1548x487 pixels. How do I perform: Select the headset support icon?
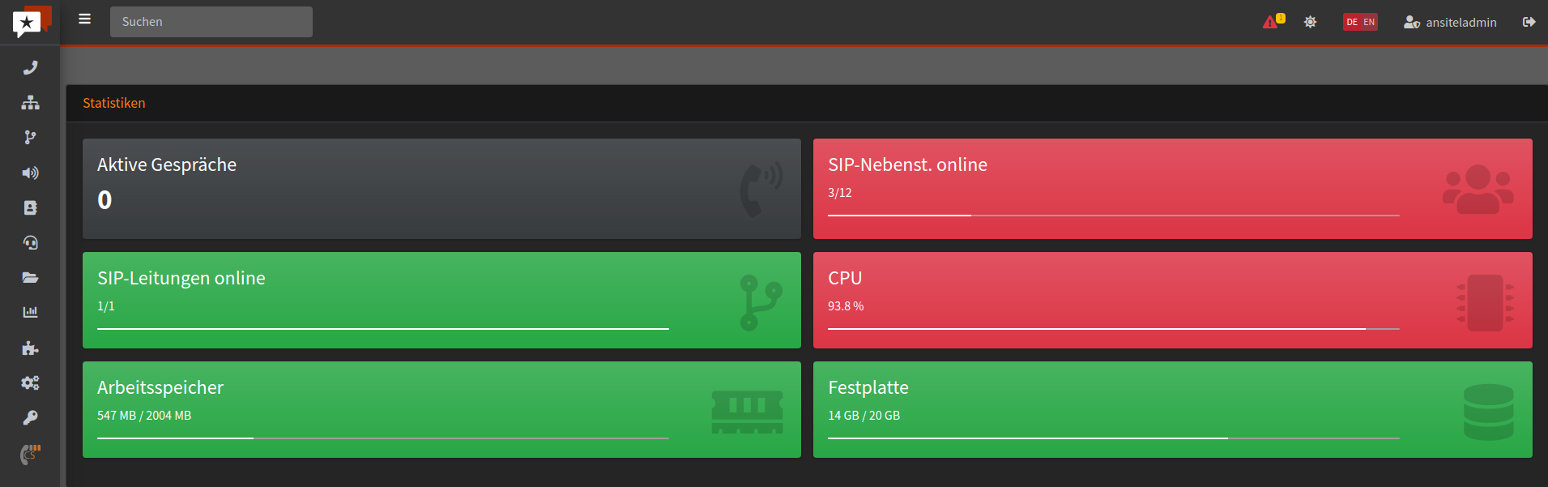click(x=30, y=242)
